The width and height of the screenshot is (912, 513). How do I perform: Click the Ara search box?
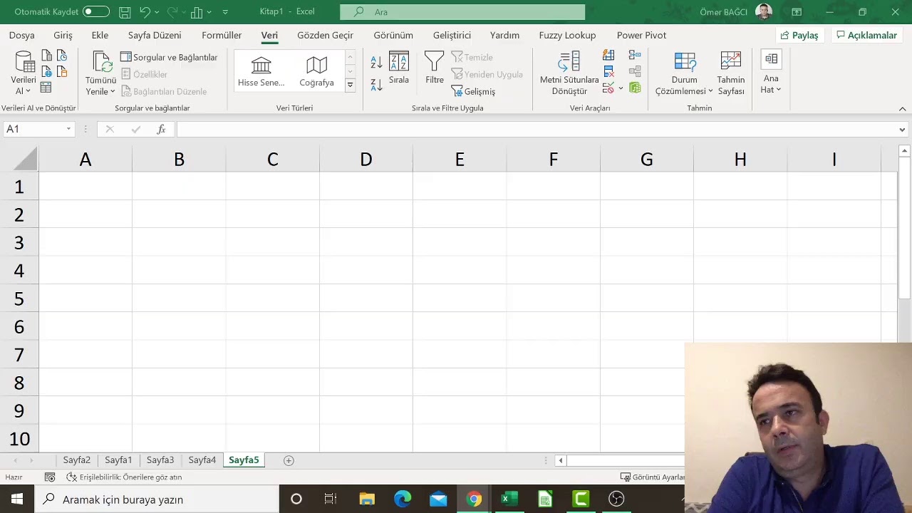point(462,12)
